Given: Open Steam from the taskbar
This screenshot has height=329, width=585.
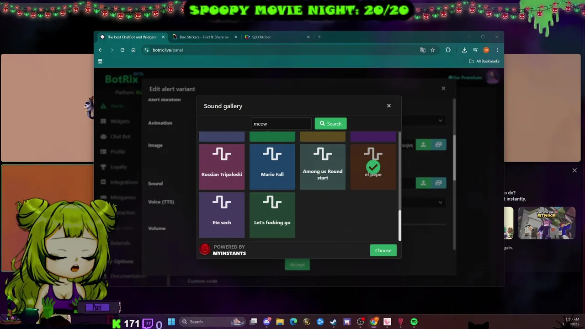Looking at the screenshot, I should coord(334,322).
